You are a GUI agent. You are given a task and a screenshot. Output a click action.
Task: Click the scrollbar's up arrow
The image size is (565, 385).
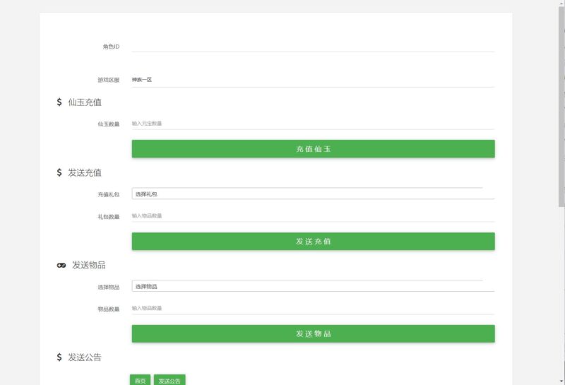561,4
